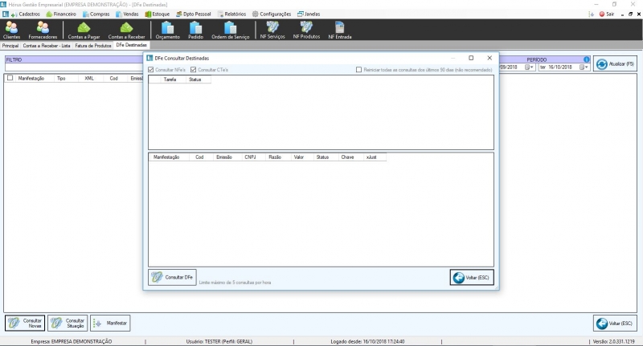Screen dimensions: 643x346
Task: Click 'Versão: 2.0.331.1219' in status bar
Action: coord(614,341)
